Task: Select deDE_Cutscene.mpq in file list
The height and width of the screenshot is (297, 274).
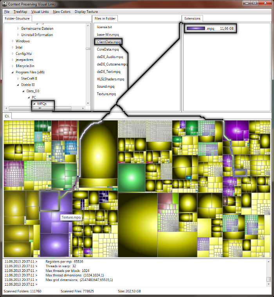Action: click(x=112, y=64)
